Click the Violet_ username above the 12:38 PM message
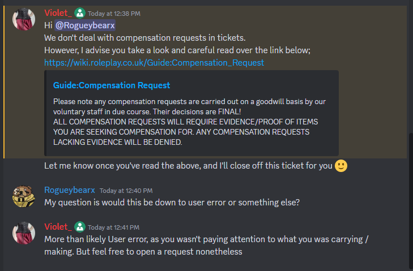This screenshot has width=413, height=271. [58, 13]
